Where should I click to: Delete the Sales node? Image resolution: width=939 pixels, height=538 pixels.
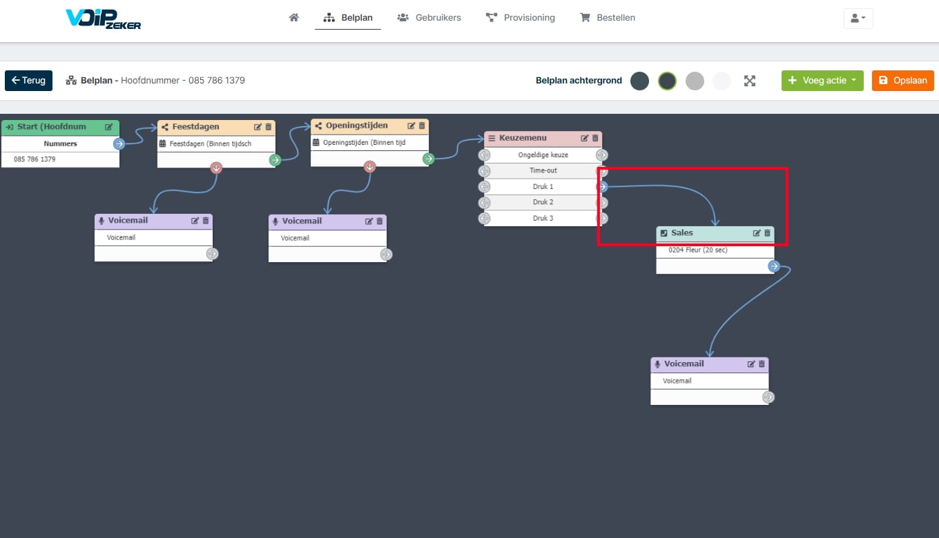point(767,233)
